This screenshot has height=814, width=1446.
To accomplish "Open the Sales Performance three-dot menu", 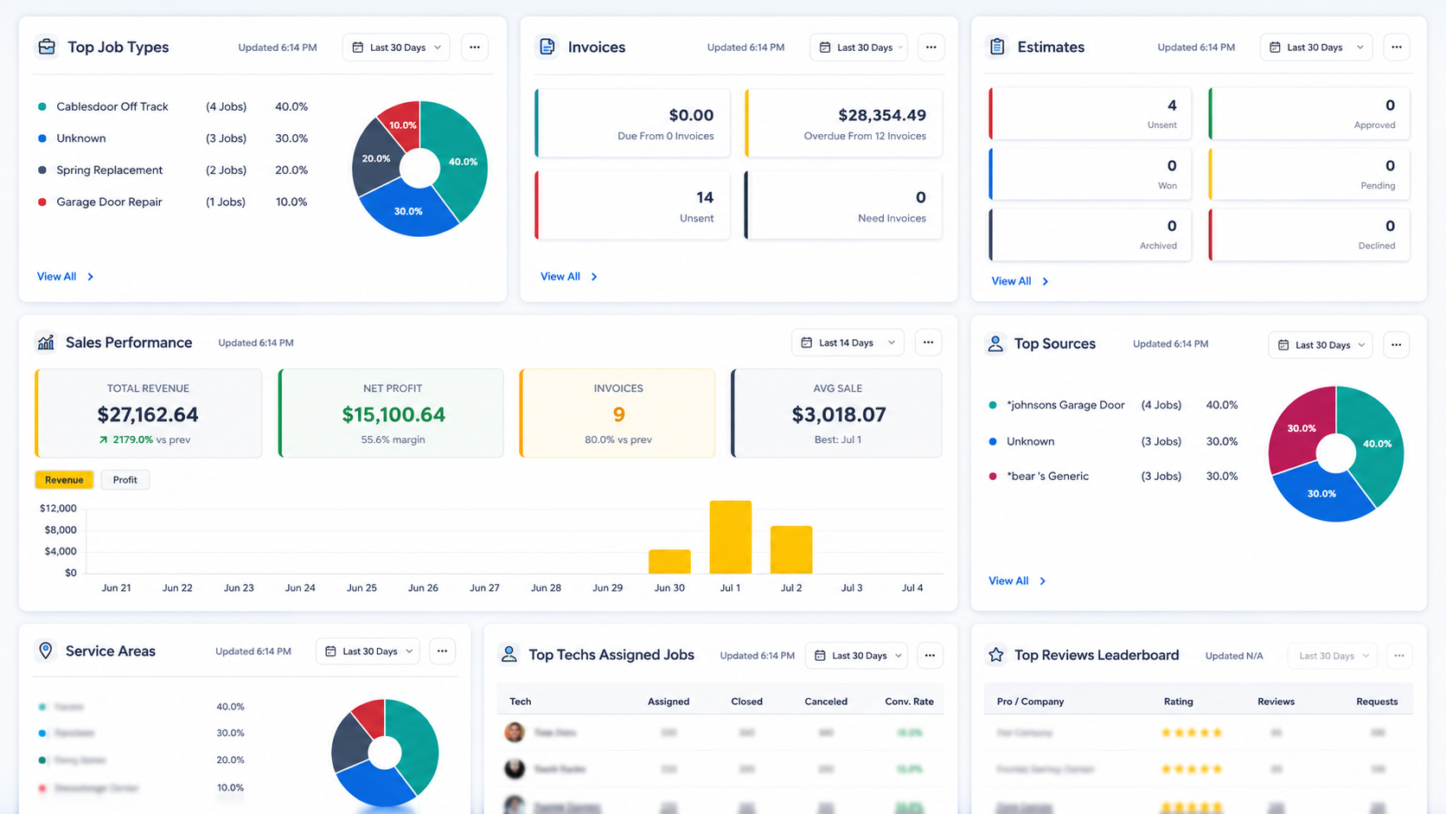I will coord(928,343).
